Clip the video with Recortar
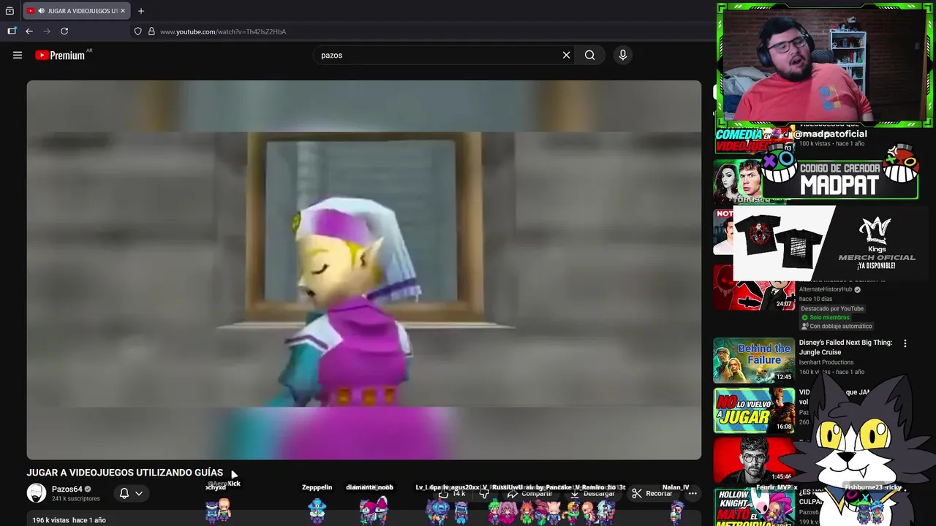The image size is (936, 526). [x=652, y=494]
